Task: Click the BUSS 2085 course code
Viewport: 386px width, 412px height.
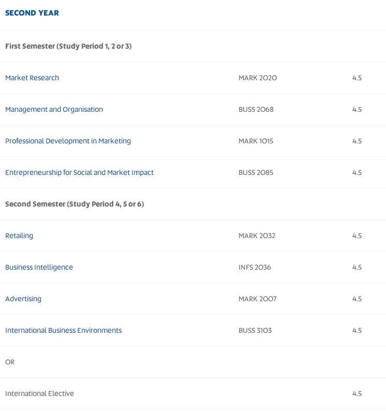Action: (256, 172)
